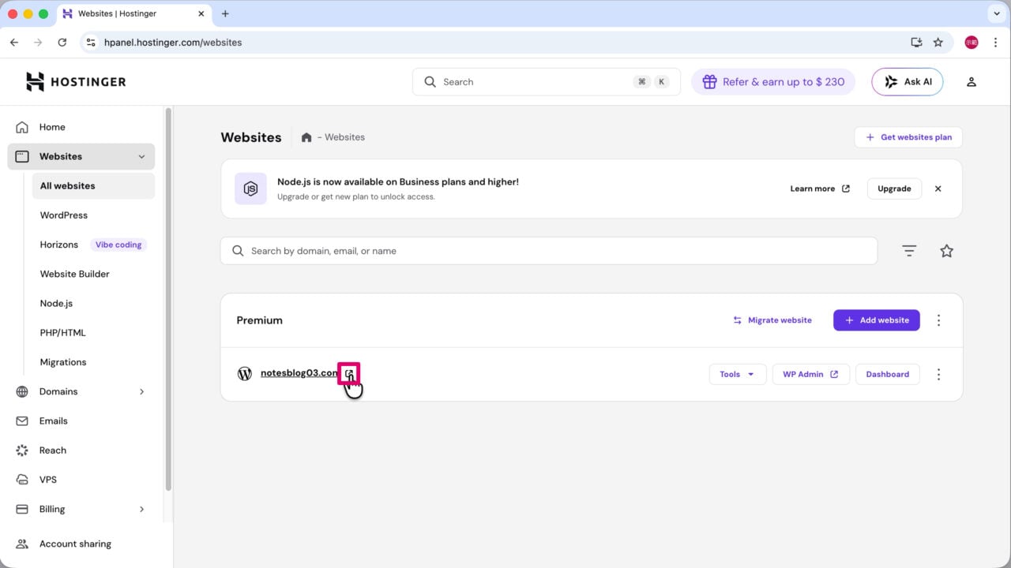Follow the Learn more link in the banner

[820, 189]
